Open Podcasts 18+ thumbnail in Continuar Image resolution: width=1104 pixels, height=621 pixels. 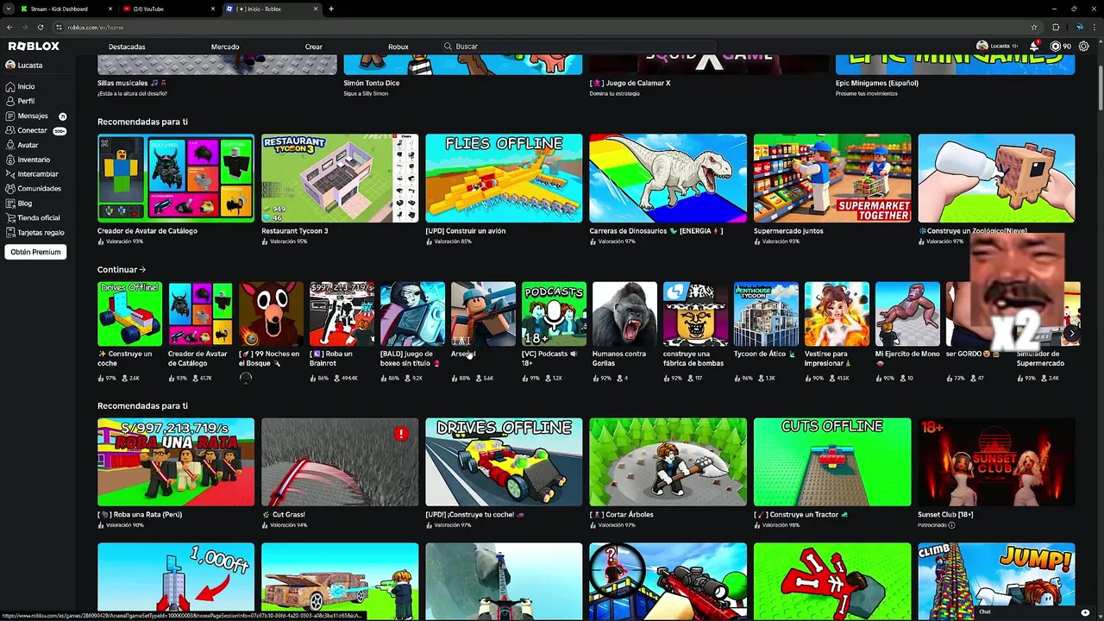click(x=554, y=314)
